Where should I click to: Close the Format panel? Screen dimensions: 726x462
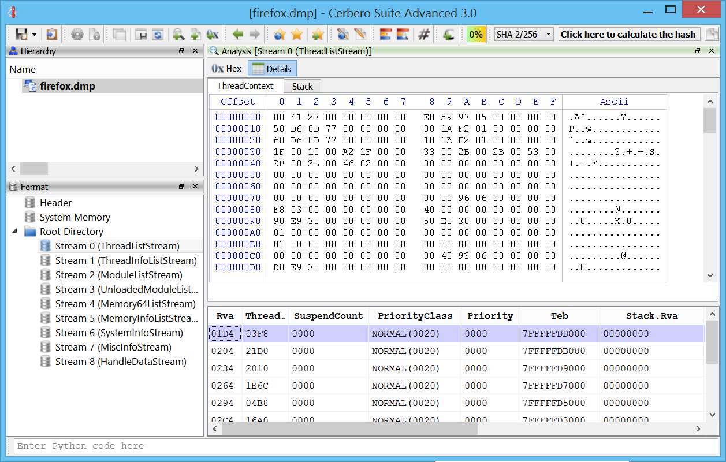[195, 187]
